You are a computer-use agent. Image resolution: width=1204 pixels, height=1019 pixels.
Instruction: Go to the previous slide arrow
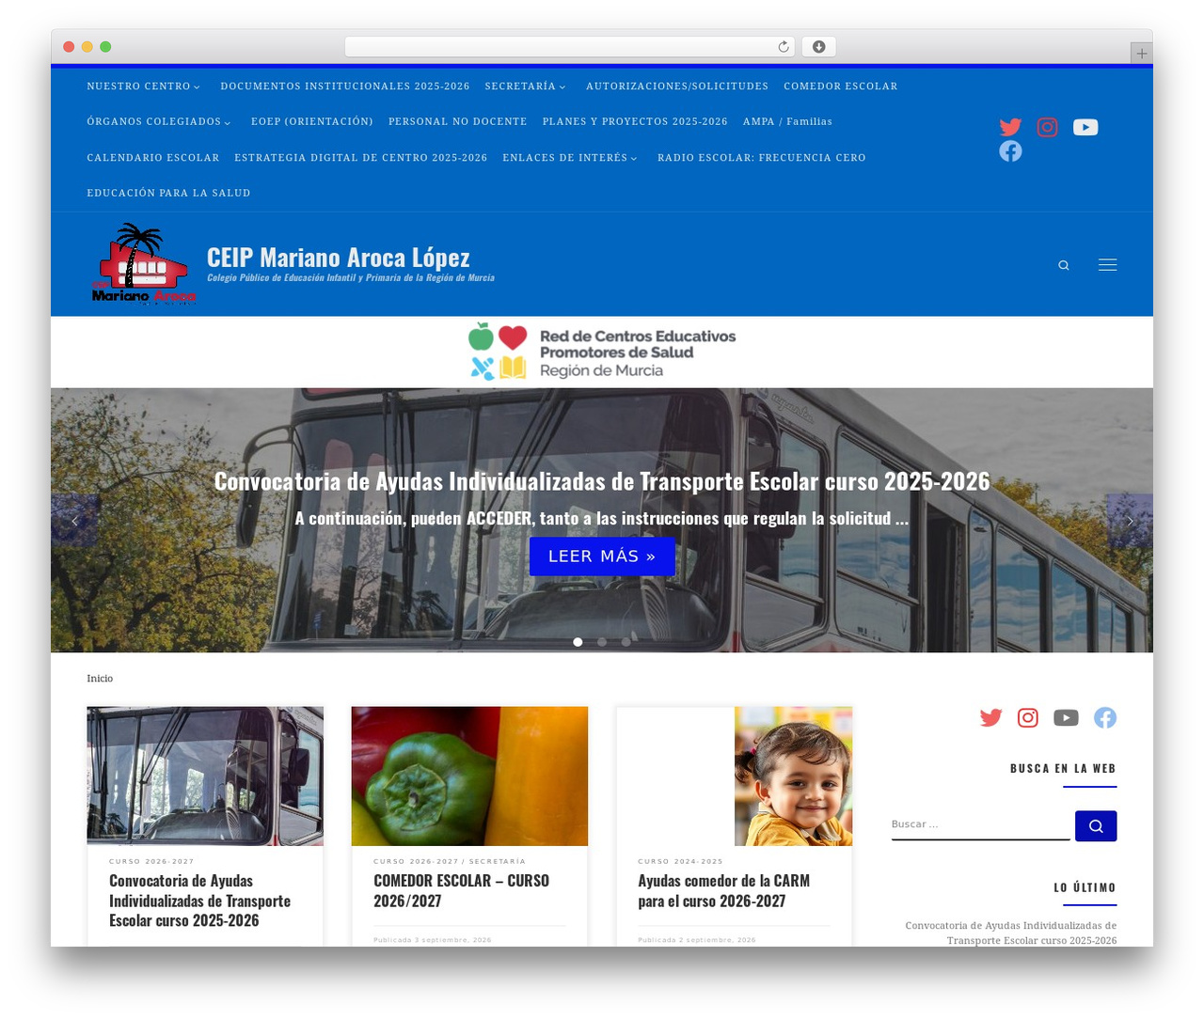(75, 521)
